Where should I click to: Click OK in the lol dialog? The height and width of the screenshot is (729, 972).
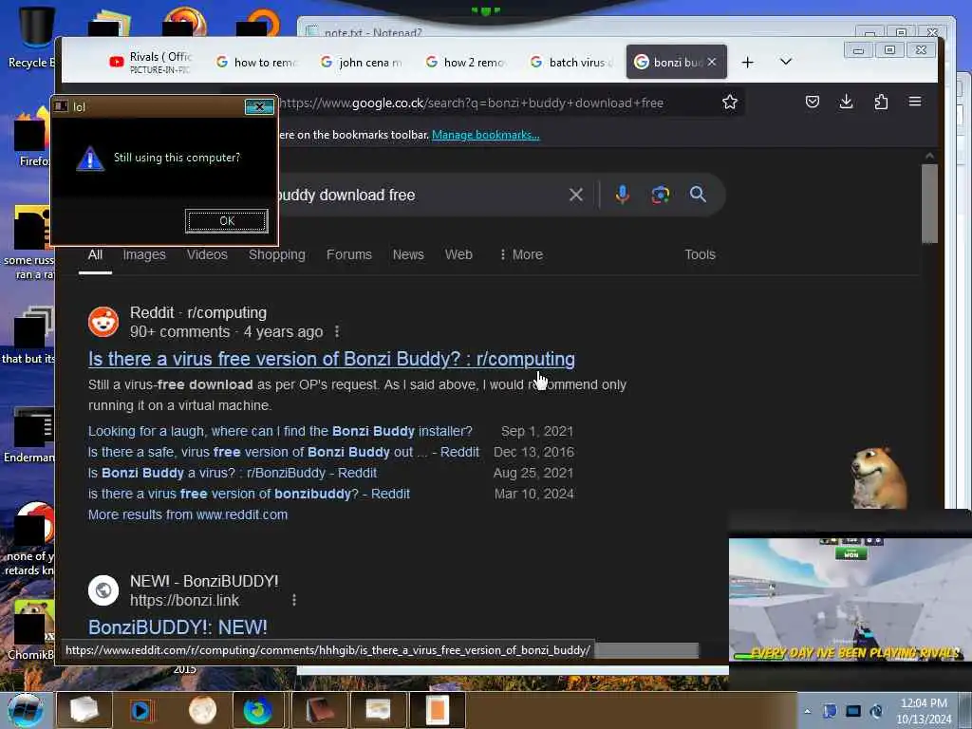[x=227, y=220]
